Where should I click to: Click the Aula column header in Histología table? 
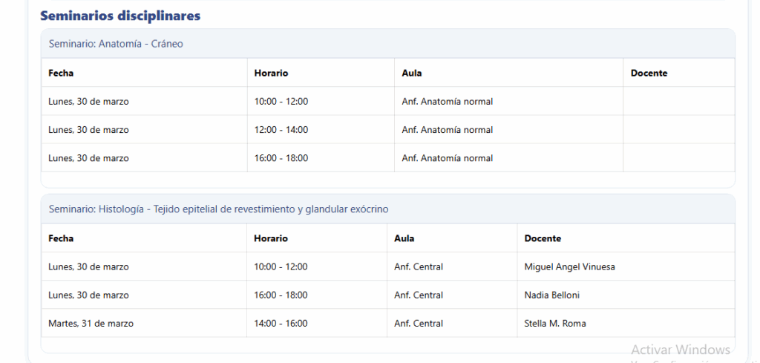click(x=404, y=238)
